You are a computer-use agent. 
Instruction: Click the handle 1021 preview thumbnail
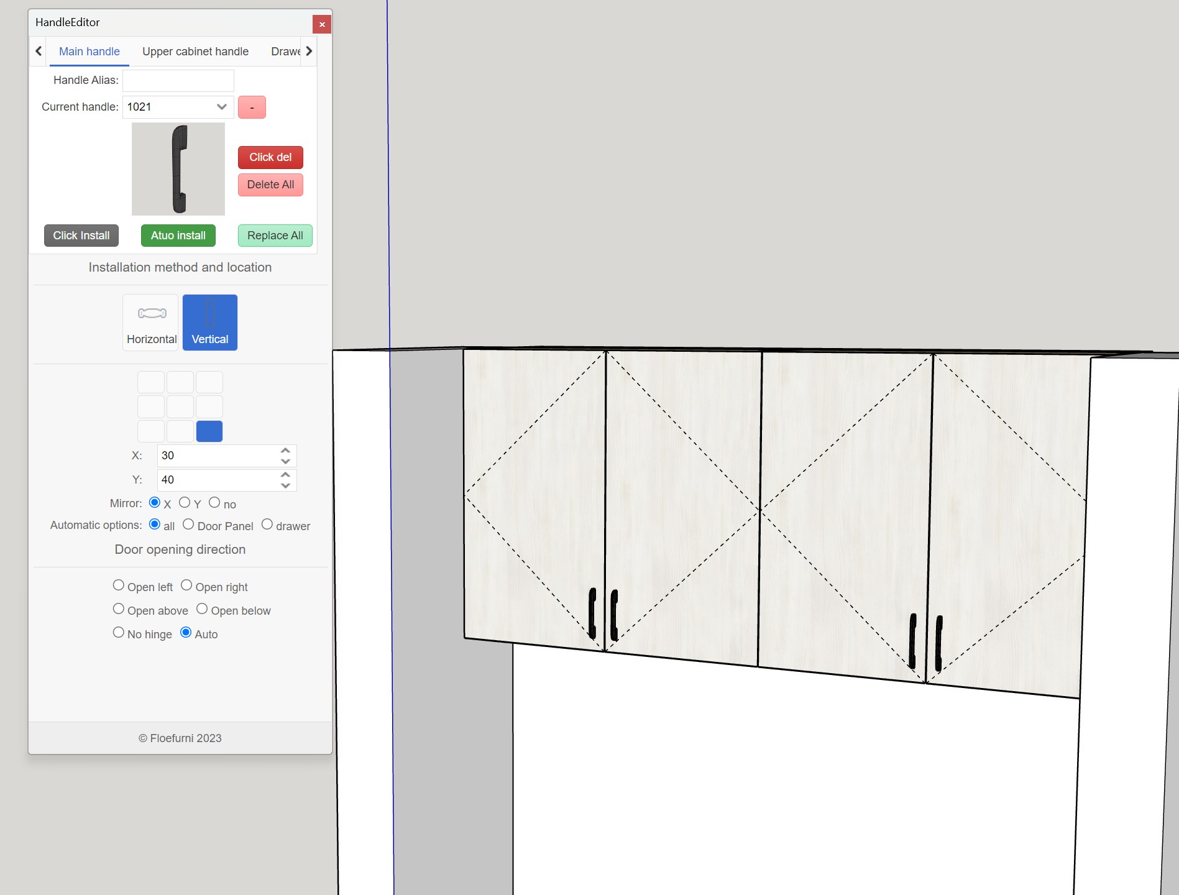178,168
